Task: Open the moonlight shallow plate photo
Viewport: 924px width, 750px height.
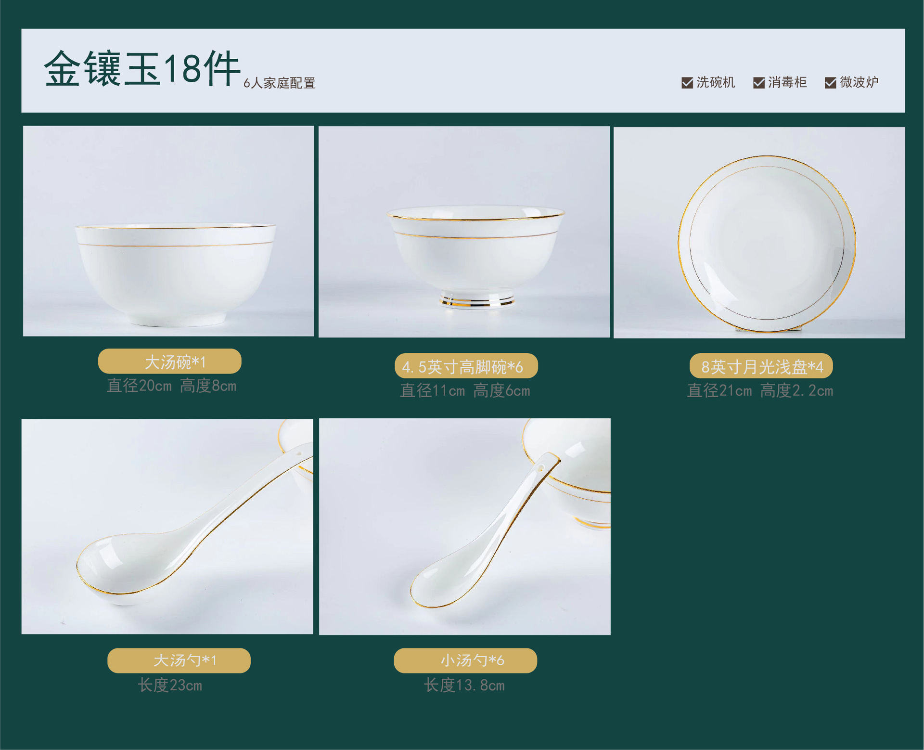Action: pyautogui.click(x=759, y=233)
